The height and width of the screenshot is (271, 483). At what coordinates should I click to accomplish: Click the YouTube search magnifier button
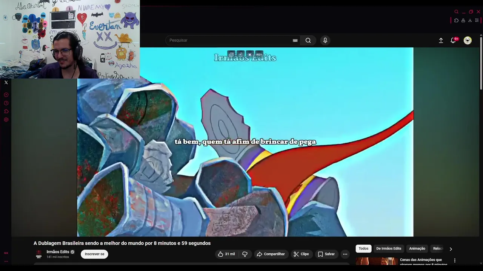coord(308,40)
